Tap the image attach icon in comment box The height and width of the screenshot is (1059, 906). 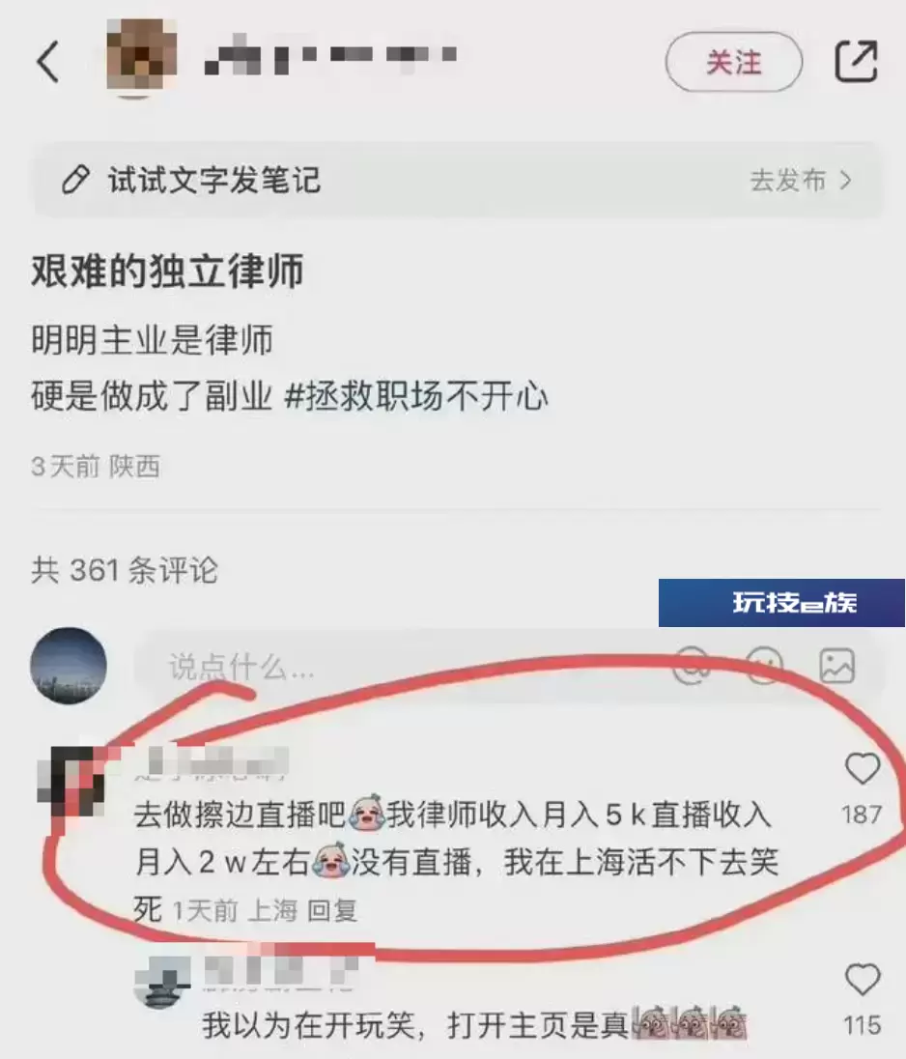[x=837, y=666]
